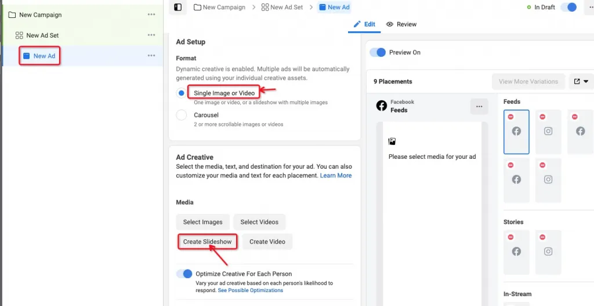Select the Instagram feed placement thumbnail
Screen dimensions: 594x306
click(548, 132)
